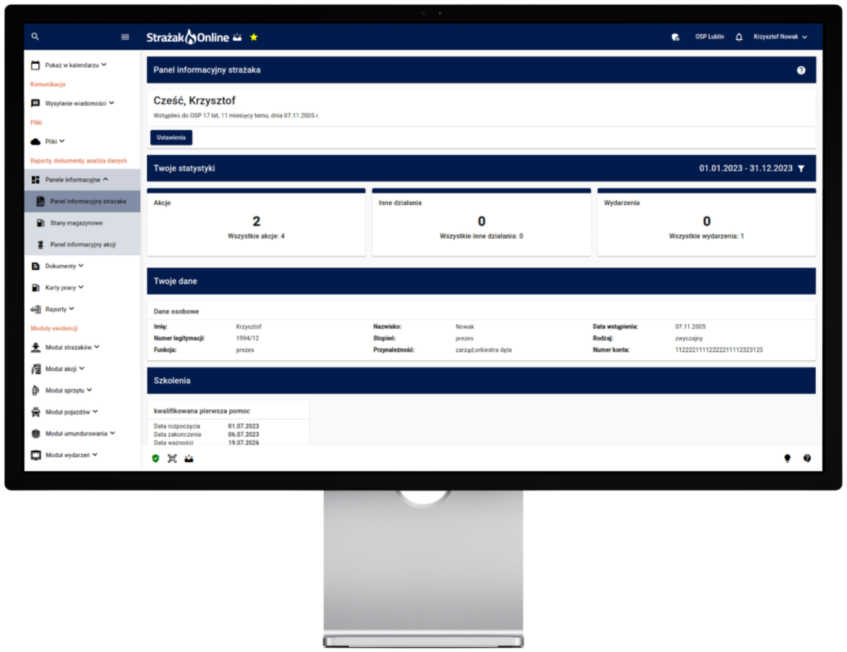Click the QR scan icon in footer
847x652 pixels.
click(x=172, y=458)
